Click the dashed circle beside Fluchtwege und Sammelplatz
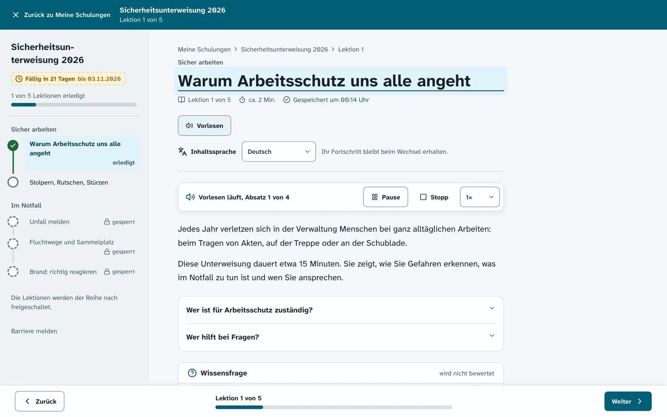667x417 pixels. [x=13, y=244]
